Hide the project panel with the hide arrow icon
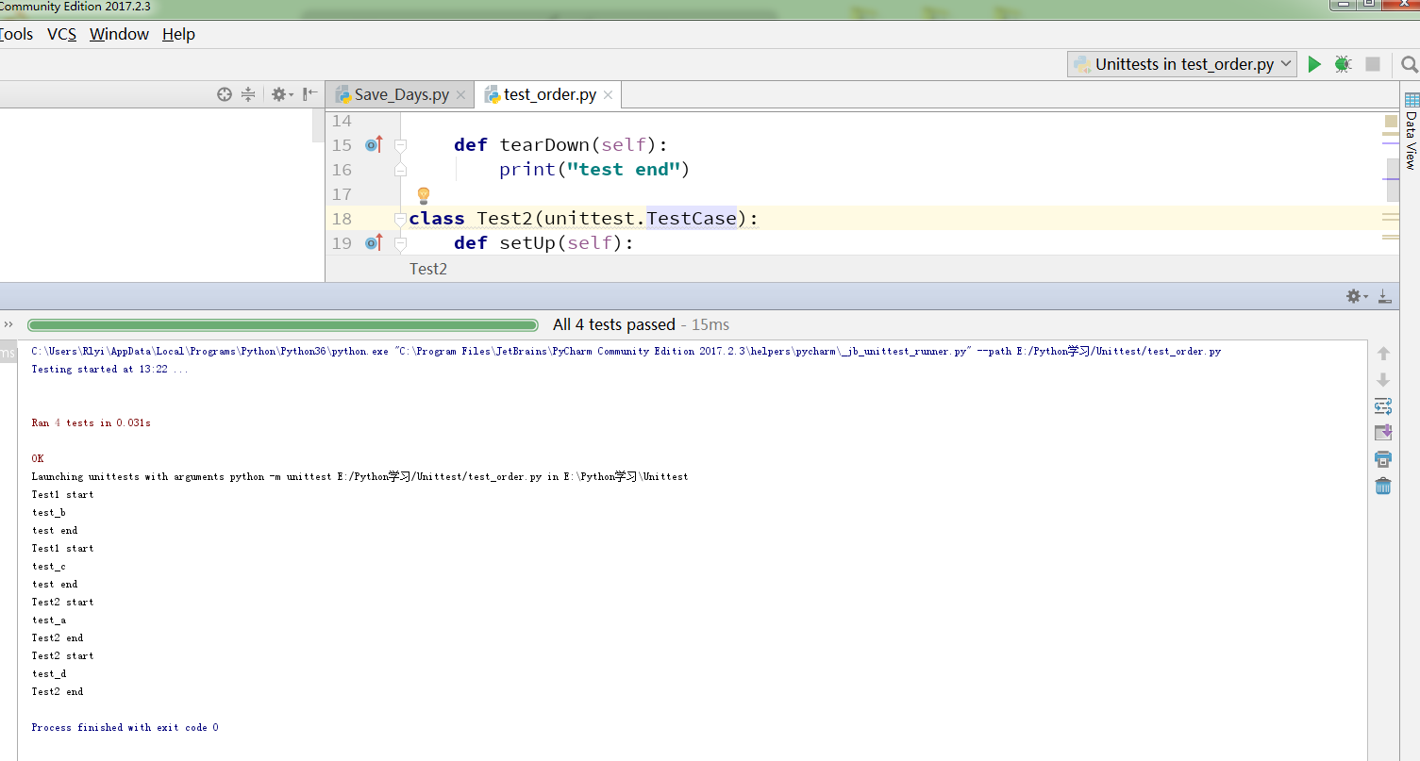1420x761 pixels. click(309, 94)
